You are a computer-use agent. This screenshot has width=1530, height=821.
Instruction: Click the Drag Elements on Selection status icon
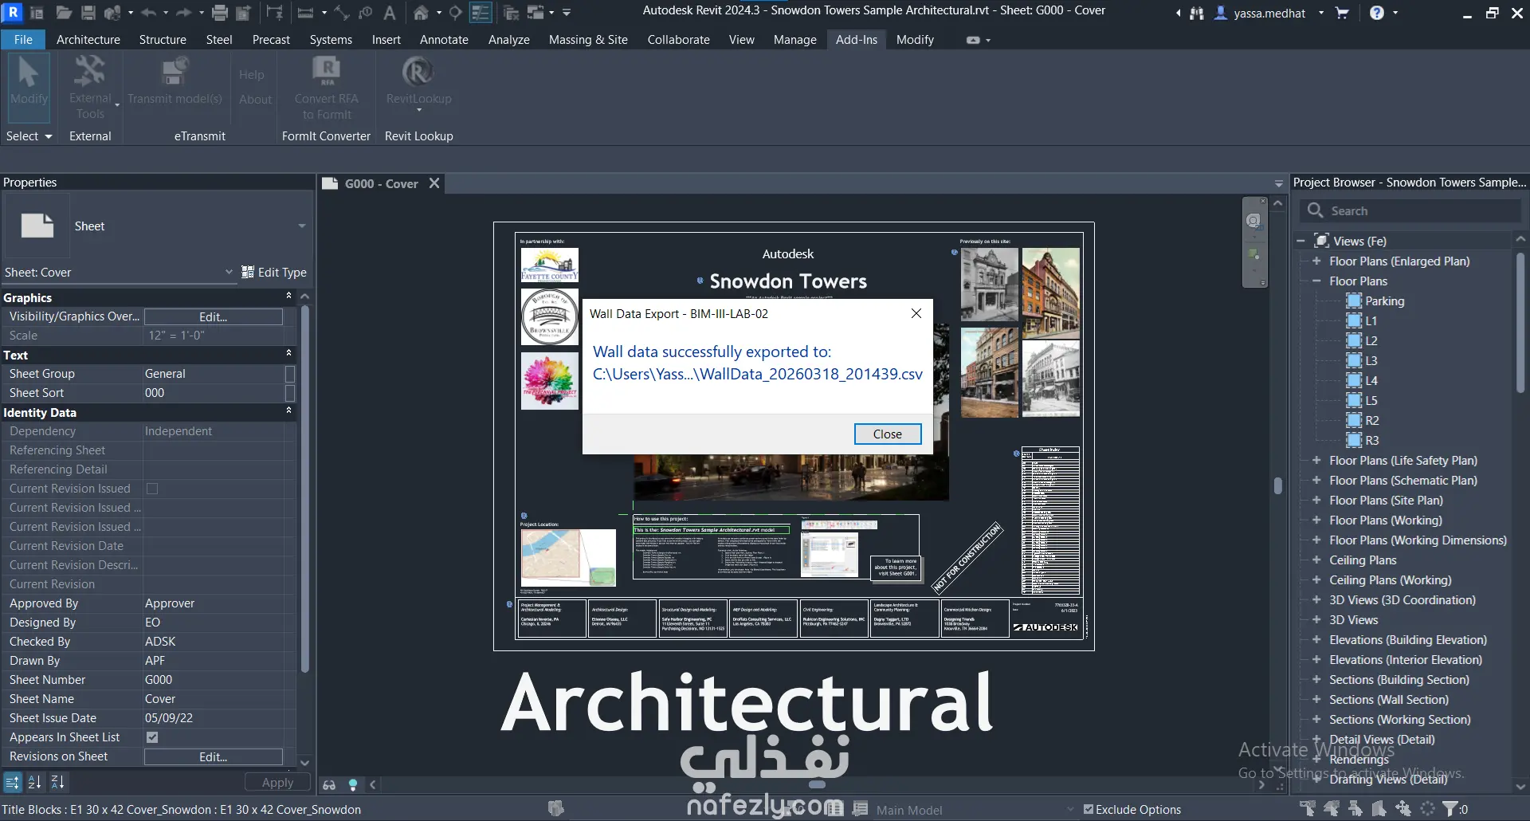(1403, 809)
